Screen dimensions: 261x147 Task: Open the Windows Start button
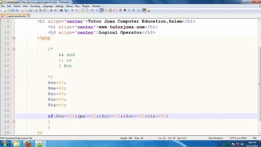tap(4, 144)
